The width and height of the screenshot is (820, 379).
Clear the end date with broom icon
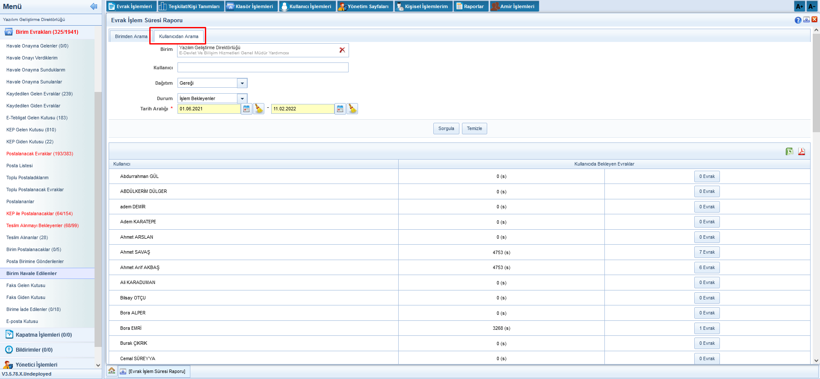[x=352, y=109]
